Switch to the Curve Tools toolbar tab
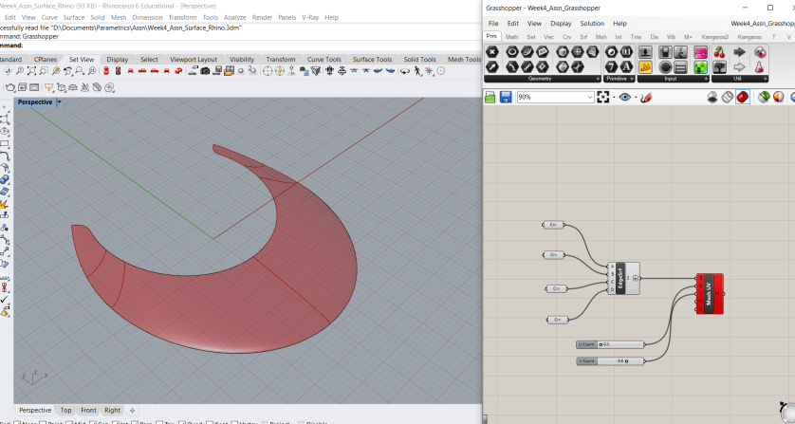The width and height of the screenshot is (795, 424). pos(324,59)
